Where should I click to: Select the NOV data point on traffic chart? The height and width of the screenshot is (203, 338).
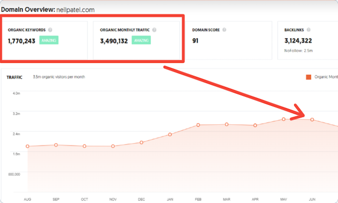point(113,146)
